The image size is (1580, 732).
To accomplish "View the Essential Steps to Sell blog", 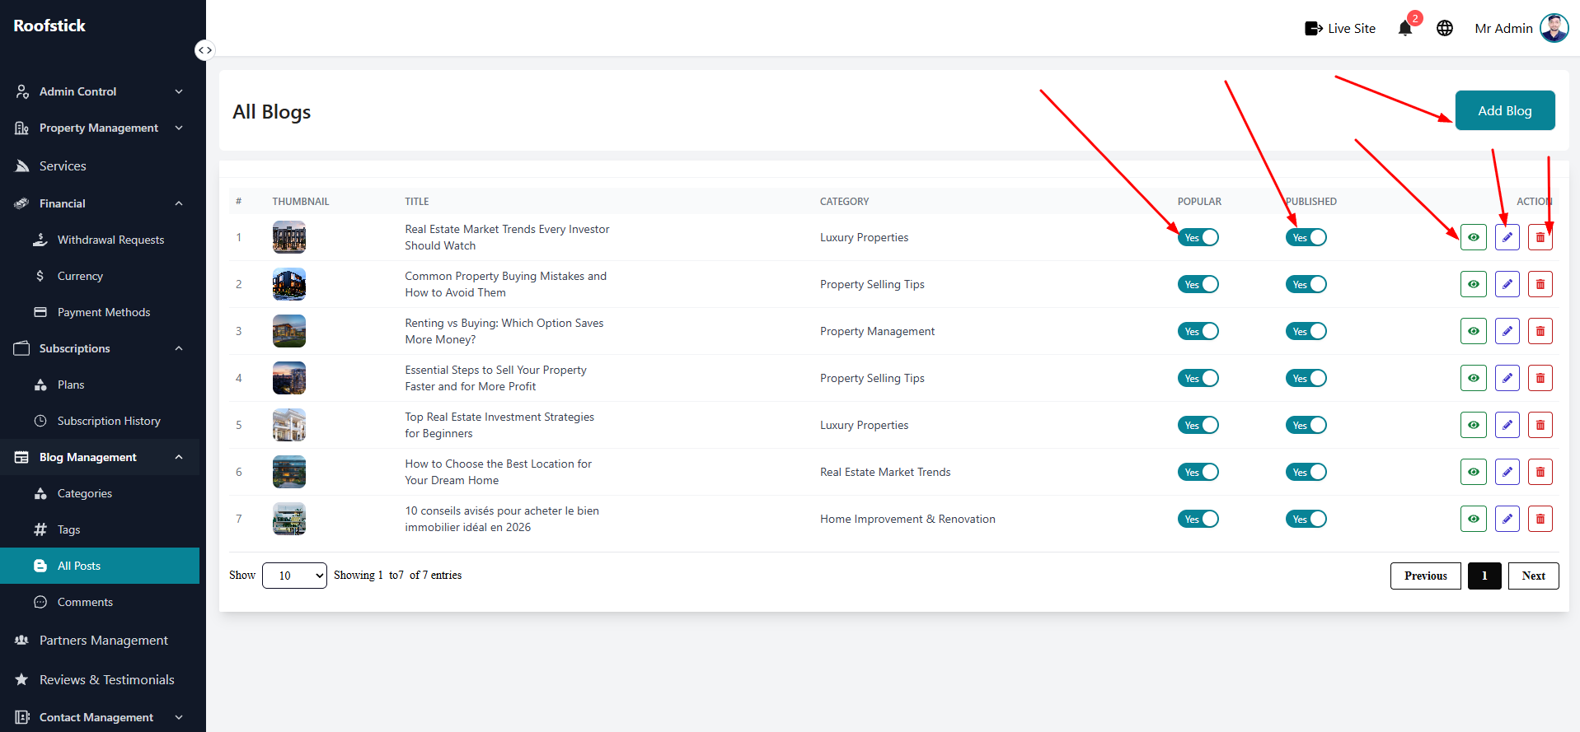I will (x=1474, y=378).
